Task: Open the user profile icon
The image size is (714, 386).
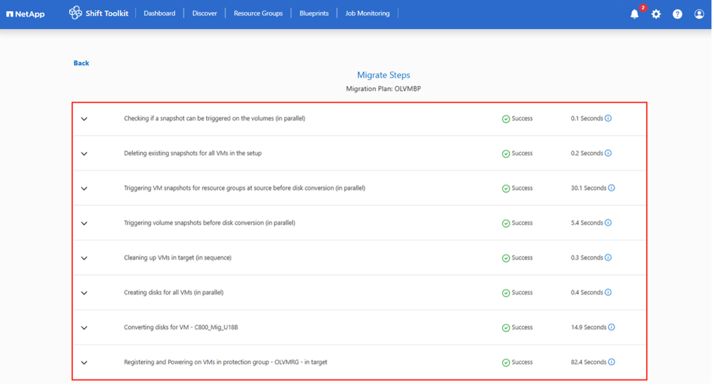Action: pyautogui.click(x=699, y=14)
